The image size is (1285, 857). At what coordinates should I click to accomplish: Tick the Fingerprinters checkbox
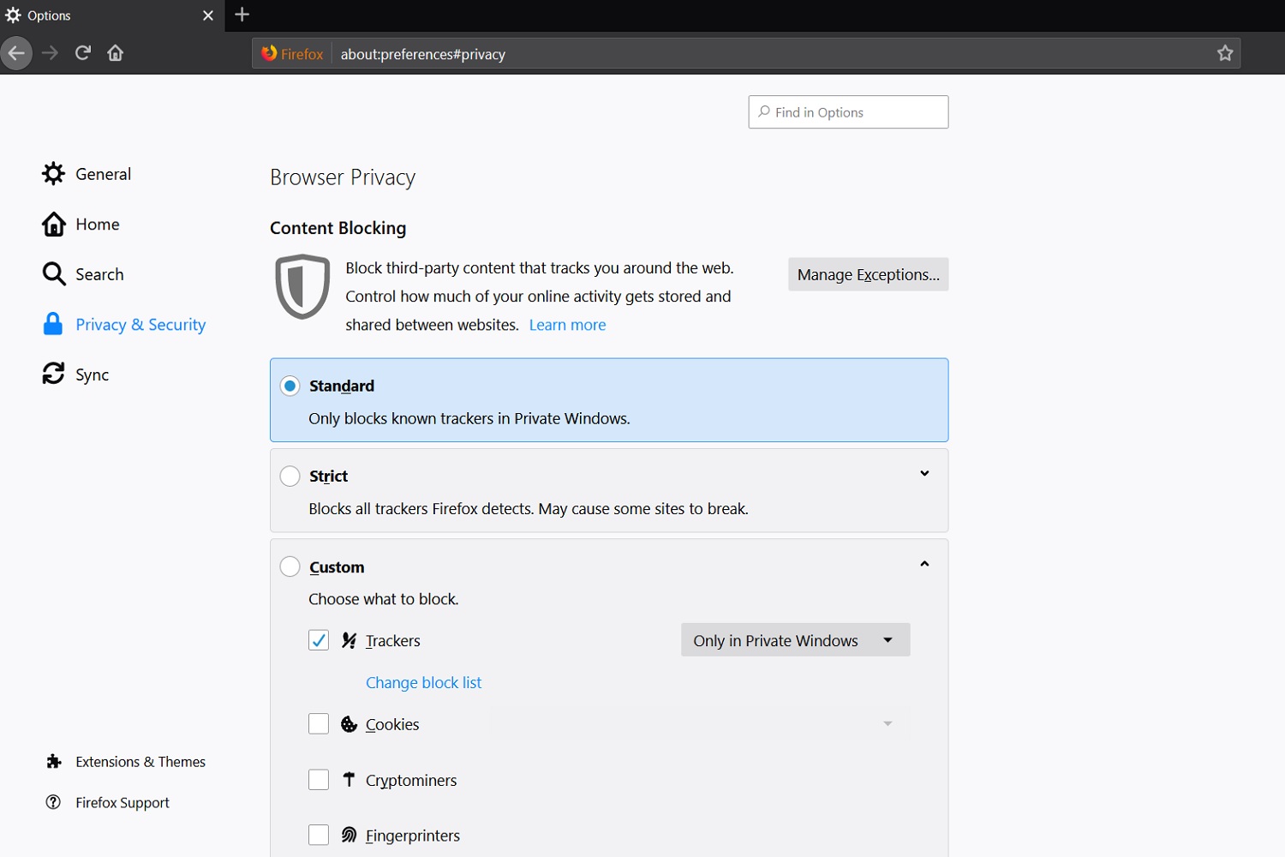click(319, 835)
